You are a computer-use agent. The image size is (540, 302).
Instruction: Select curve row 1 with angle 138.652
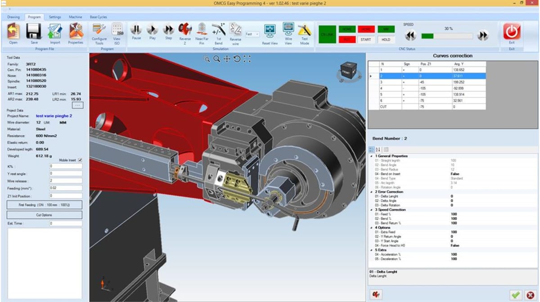pos(427,70)
